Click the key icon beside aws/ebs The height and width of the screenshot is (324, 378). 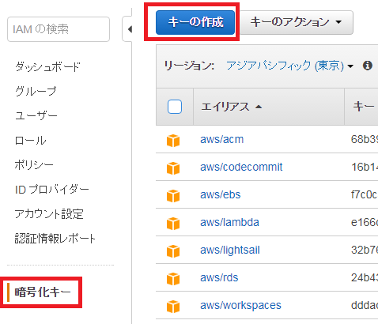(173, 196)
